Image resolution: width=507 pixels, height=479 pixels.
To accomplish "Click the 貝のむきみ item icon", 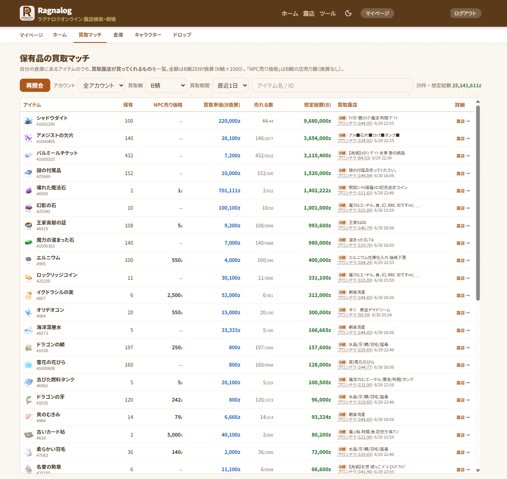I will pos(28,417).
